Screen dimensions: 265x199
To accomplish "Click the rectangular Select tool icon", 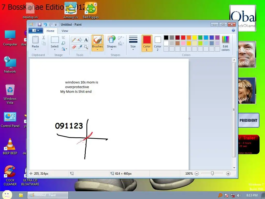I will coord(55,40).
